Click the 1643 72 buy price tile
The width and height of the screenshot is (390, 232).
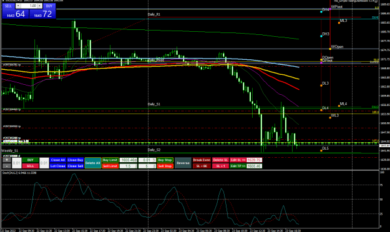(42, 14)
